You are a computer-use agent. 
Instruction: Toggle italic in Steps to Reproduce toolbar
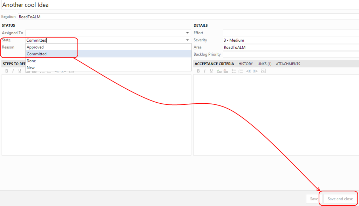click(13, 71)
